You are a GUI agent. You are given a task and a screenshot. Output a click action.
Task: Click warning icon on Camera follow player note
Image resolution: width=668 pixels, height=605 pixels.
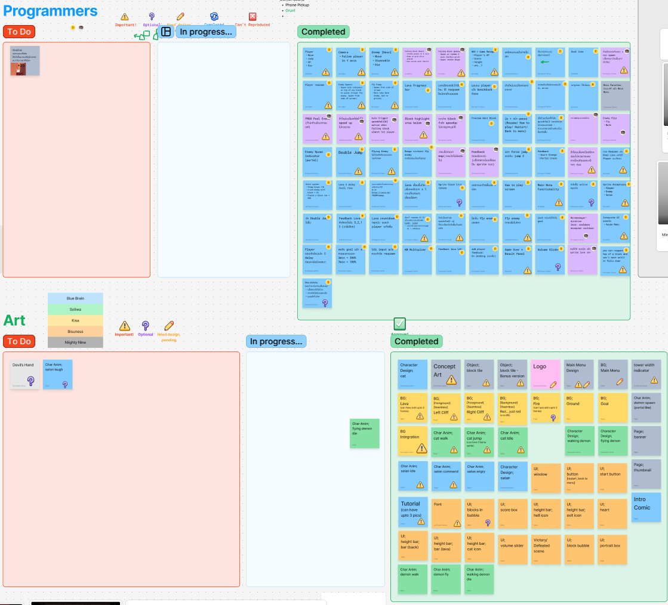point(361,72)
